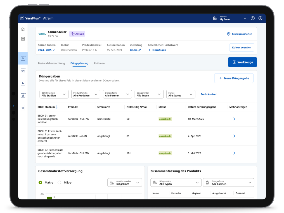Viewport: 284px width, 213px height.
Task: Click the home icon in sidebar
Action: click(23, 29)
